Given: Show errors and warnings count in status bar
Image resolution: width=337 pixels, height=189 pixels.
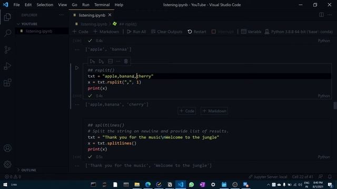Looking at the screenshot, I should tap(13, 177).
